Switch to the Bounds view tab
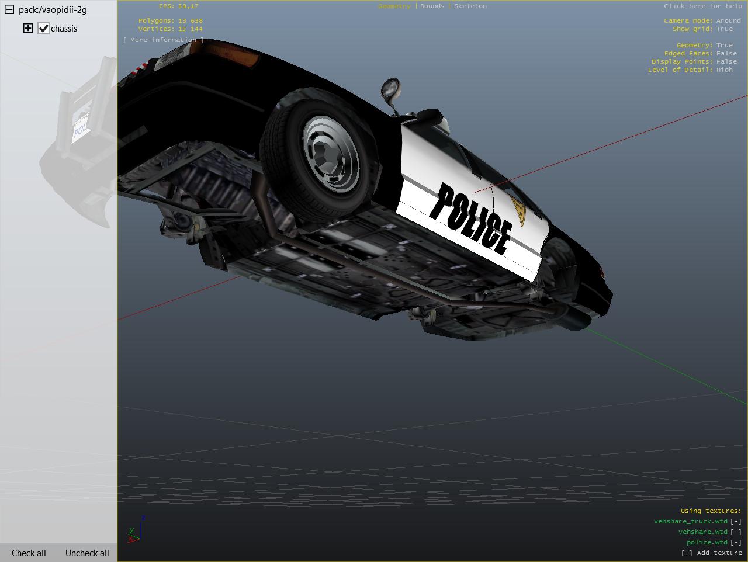The width and height of the screenshot is (748, 562). [x=432, y=6]
